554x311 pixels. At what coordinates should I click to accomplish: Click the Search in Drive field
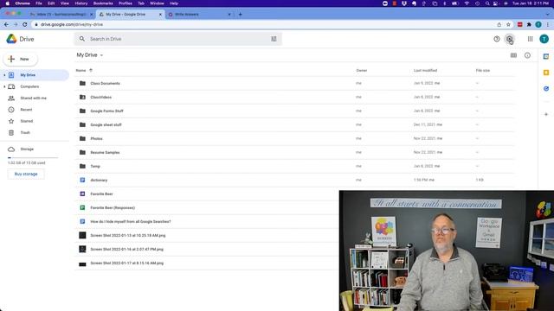pos(177,39)
